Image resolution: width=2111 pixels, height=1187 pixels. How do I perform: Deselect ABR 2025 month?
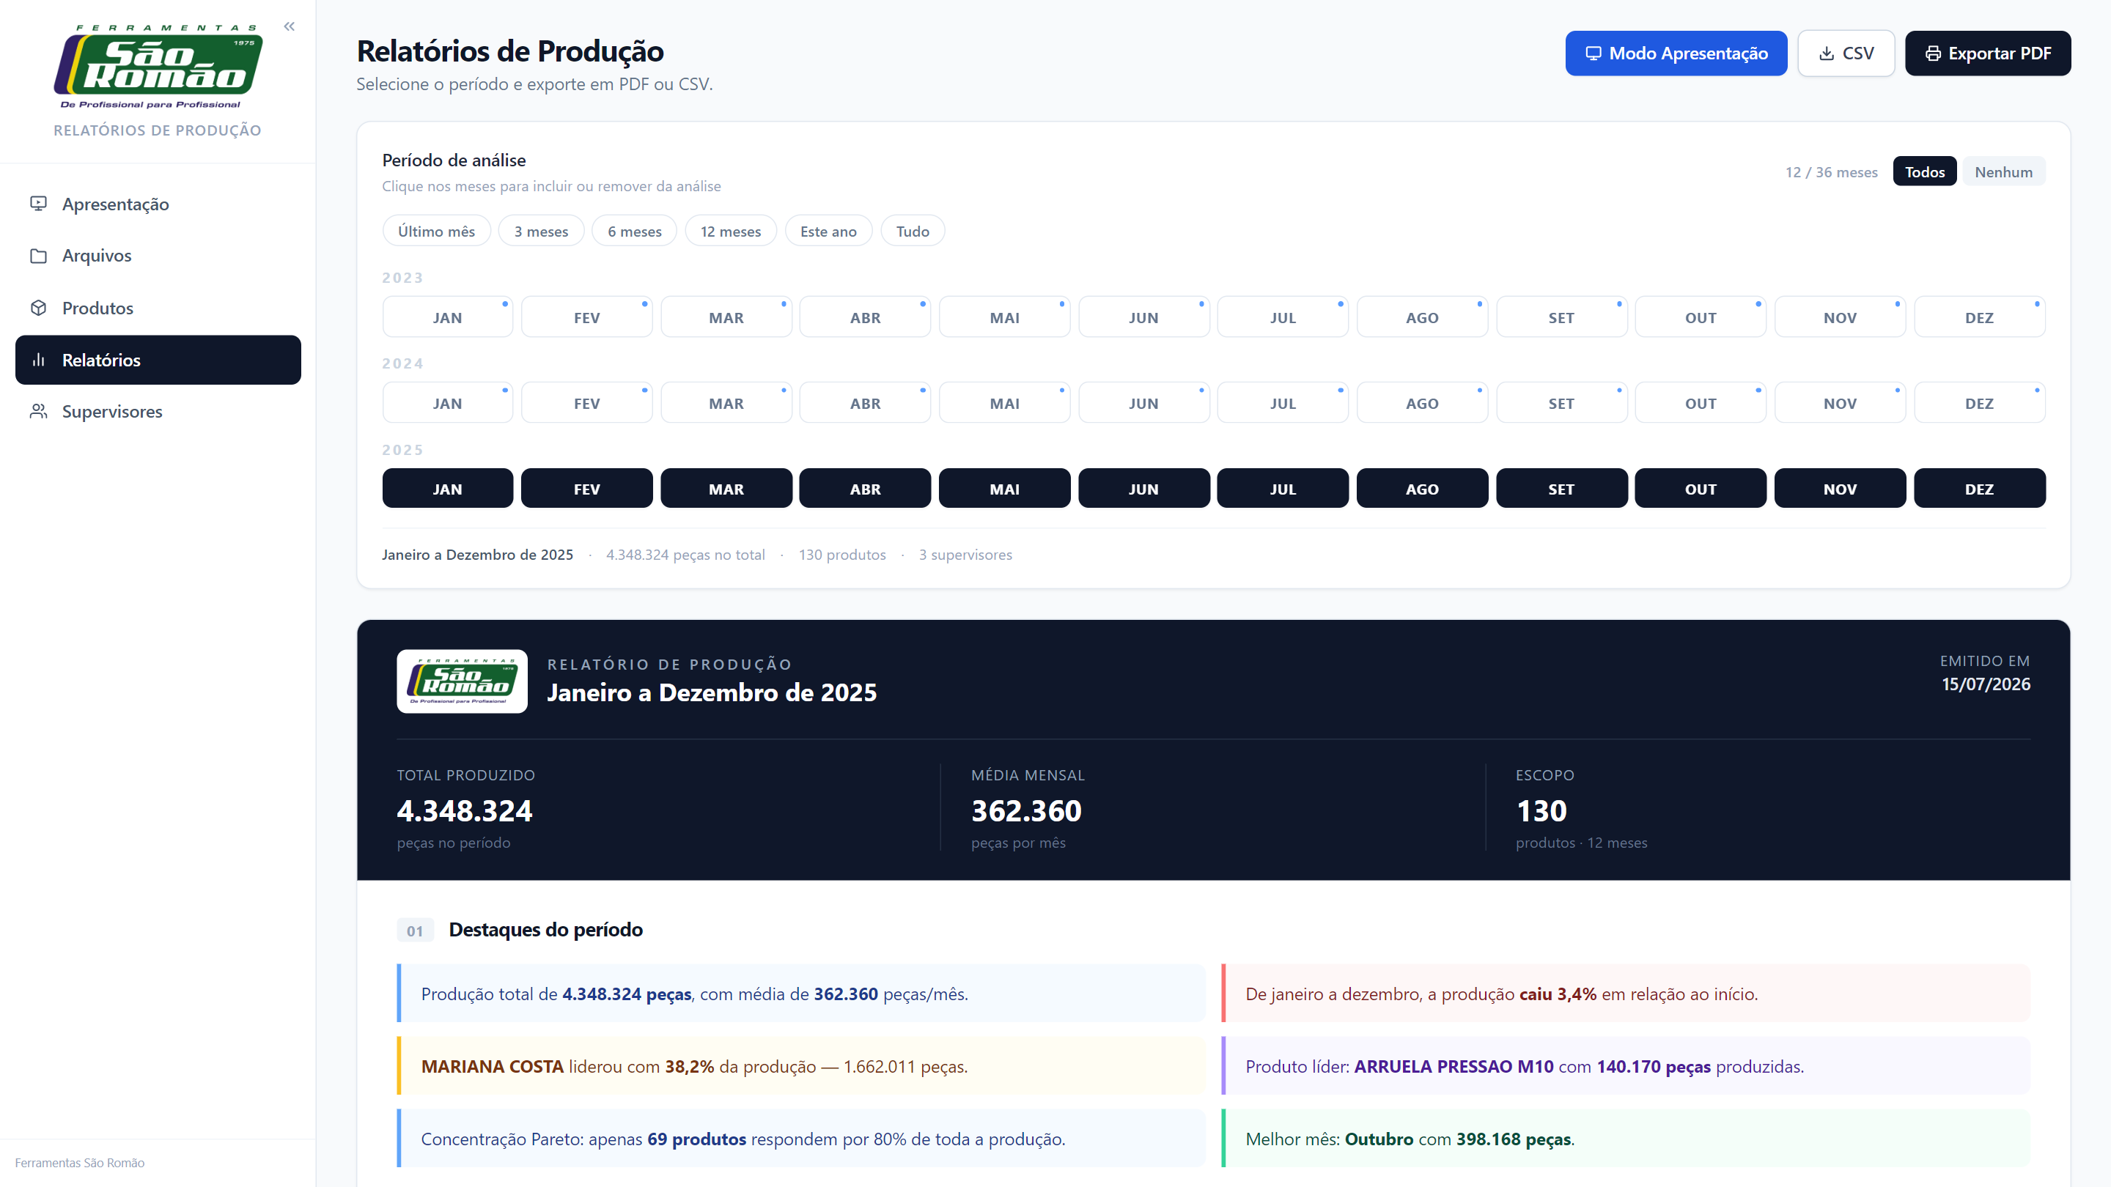(866, 488)
